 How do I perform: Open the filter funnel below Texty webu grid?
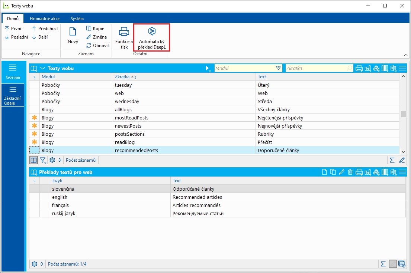pyautogui.click(x=43, y=160)
